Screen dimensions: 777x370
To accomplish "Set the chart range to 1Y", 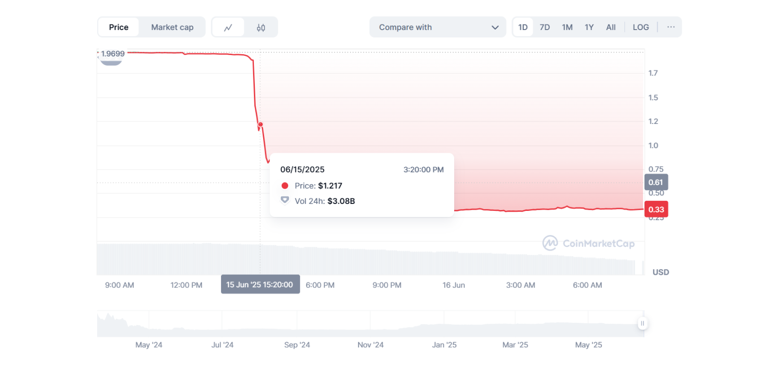I will point(589,27).
